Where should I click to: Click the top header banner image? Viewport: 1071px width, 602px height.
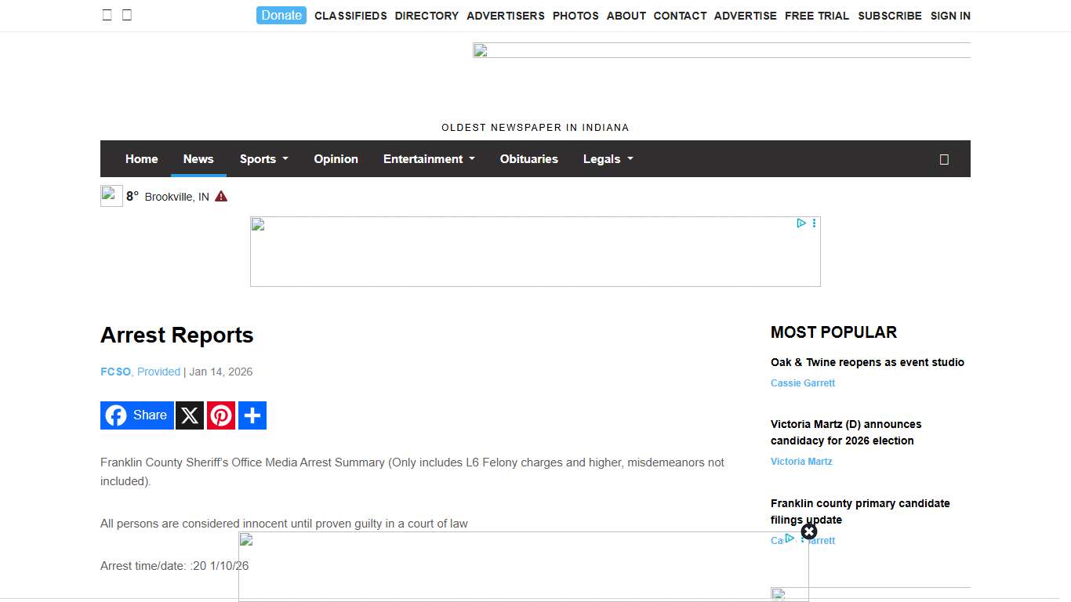point(721,50)
